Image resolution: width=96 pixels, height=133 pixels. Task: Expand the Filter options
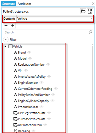[x=6, y=39]
